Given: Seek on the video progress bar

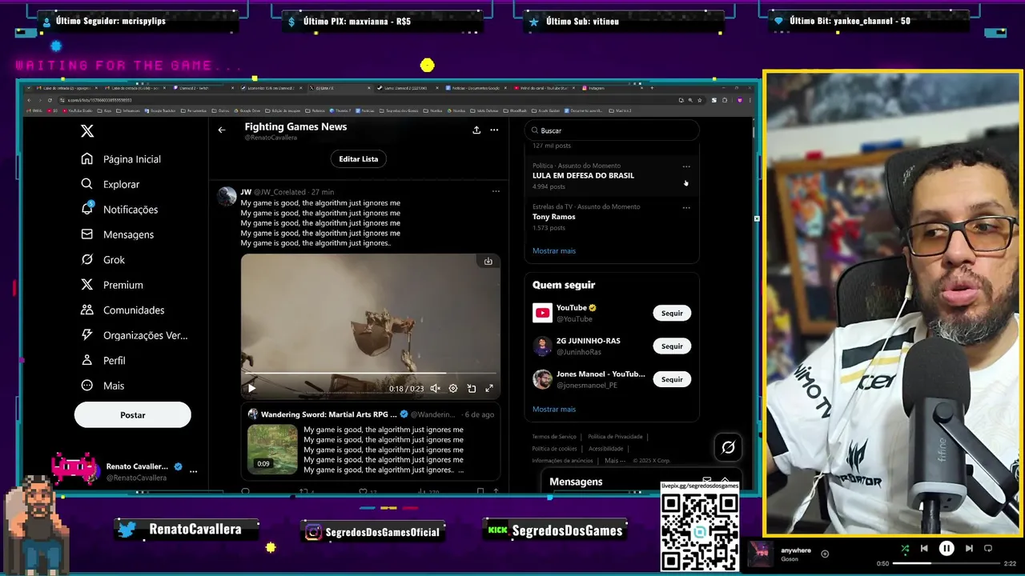Looking at the screenshot, I should tap(370, 374).
